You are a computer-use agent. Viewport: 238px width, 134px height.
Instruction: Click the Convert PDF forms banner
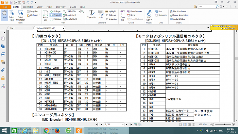224,27
